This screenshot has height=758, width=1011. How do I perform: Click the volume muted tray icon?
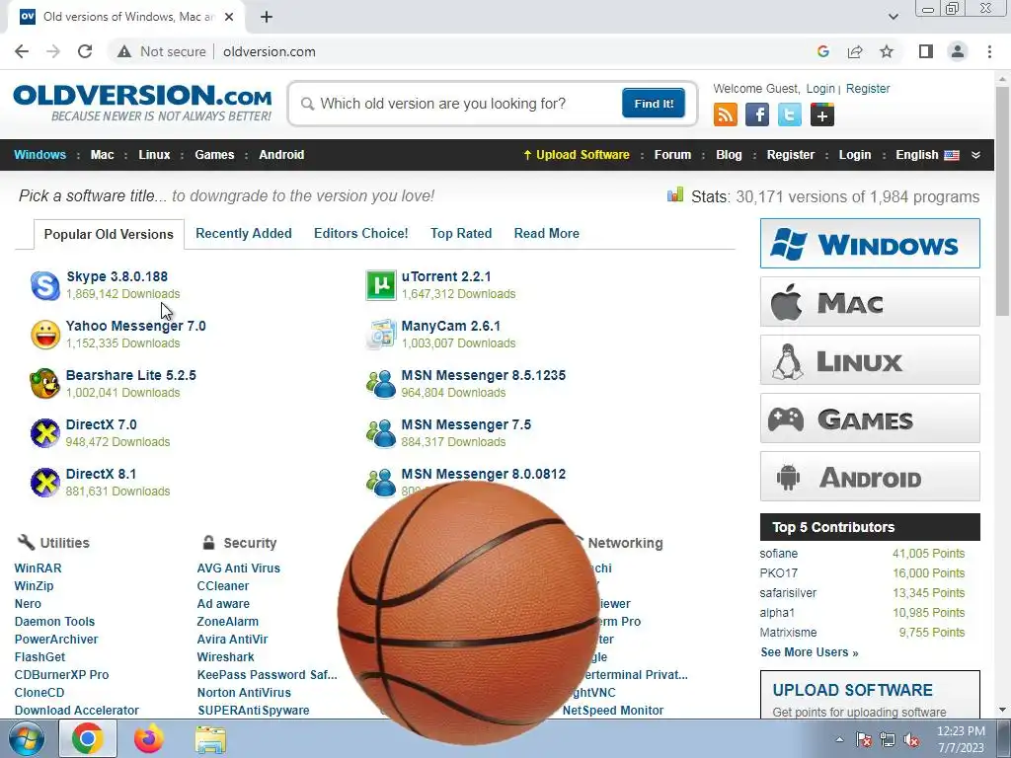coord(911,740)
